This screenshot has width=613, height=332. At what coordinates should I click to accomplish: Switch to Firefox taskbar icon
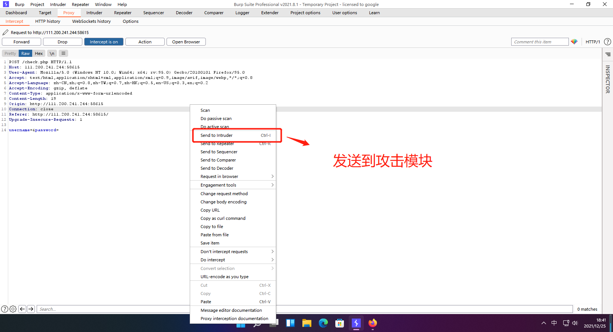tap(373, 323)
